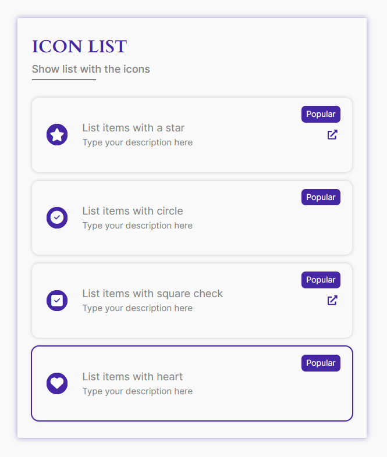Click description text under circle item
The width and height of the screenshot is (387, 457).
pyautogui.click(x=137, y=226)
